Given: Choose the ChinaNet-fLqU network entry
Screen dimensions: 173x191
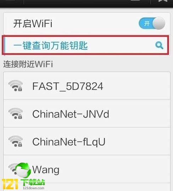Looking at the screenshot, I should tap(87, 141).
